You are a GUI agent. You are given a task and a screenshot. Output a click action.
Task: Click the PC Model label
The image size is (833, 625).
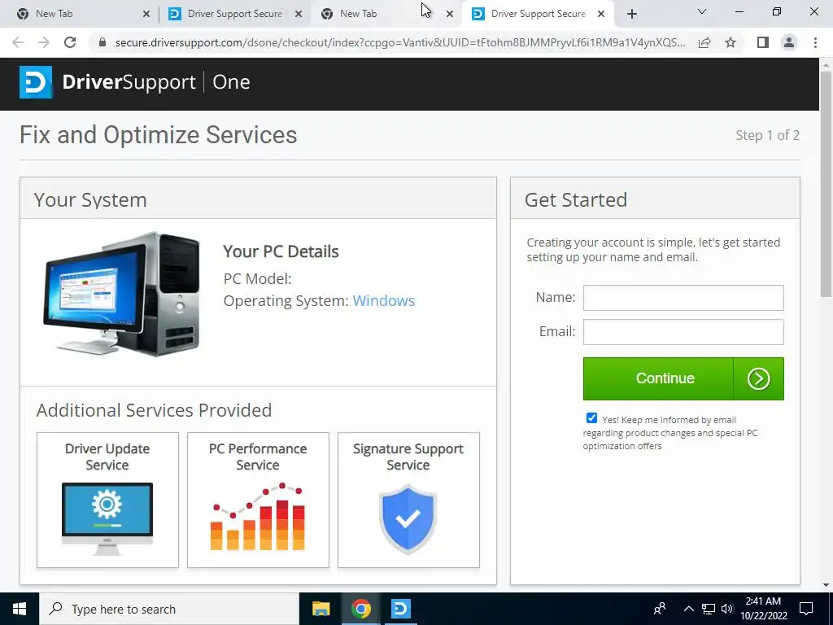(258, 279)
